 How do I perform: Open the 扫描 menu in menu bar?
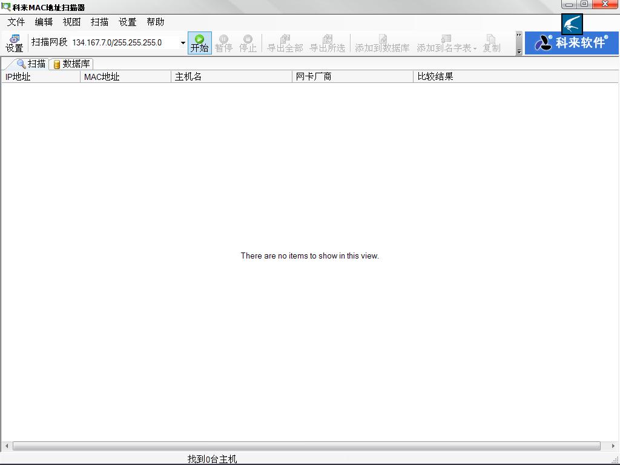click(99, 22)
